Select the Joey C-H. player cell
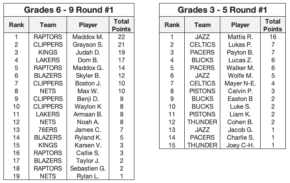The image size is (290, 183). pyautogui.click(x=240, y=145)
